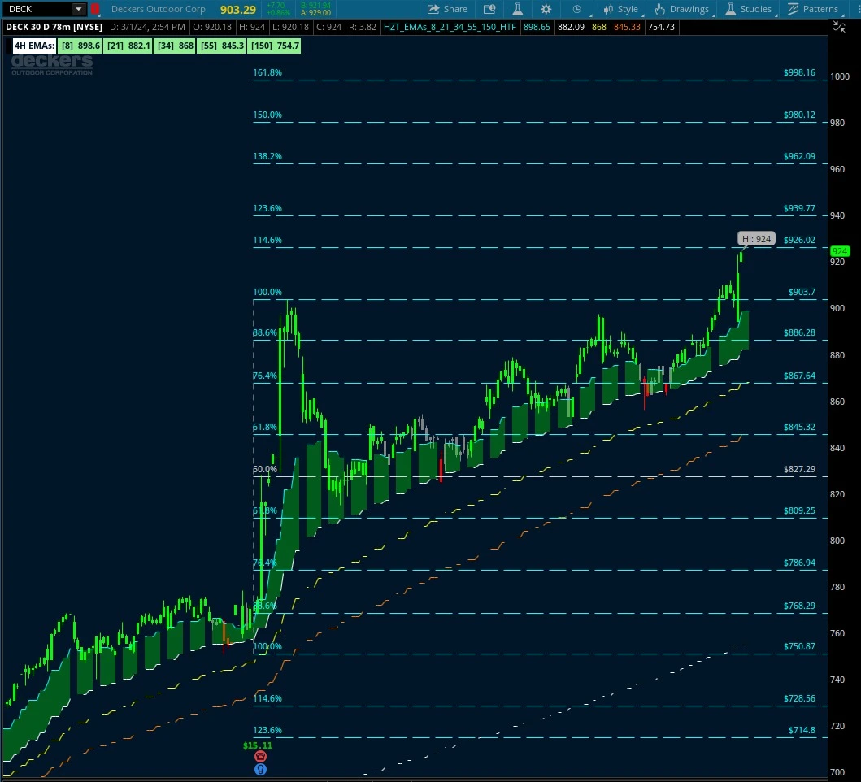This screenshot has height=782, width=861.
Task: Click the red symbol link color box
Action: [x=95, y=9]
